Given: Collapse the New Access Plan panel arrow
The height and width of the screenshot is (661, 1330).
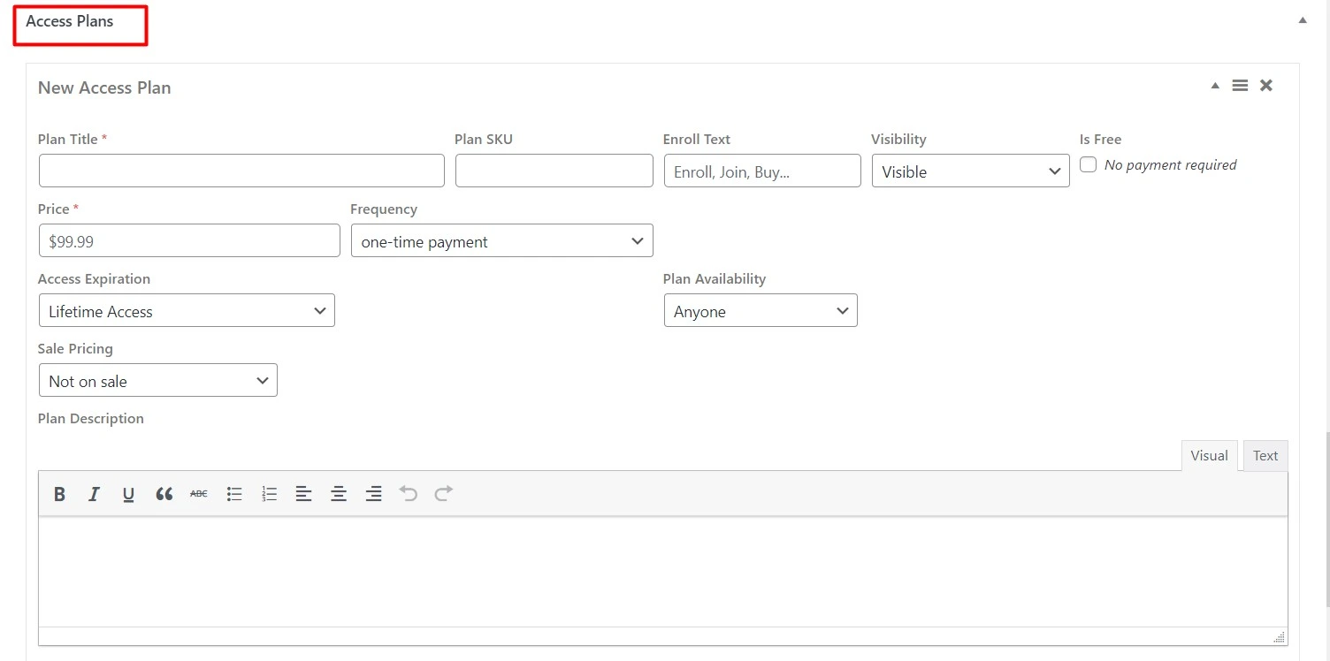Looking at the screenshot, I should click(x=1215, y=86).
